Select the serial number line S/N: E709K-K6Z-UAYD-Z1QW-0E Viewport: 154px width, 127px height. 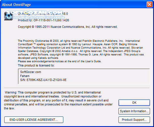tap(43, 80)
